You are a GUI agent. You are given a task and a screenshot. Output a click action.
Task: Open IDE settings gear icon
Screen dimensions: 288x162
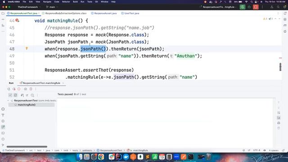[284, 7]
